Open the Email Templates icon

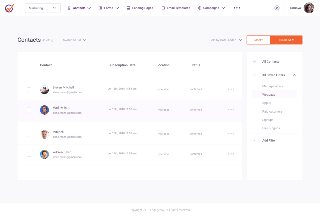[x=163, y=8]
